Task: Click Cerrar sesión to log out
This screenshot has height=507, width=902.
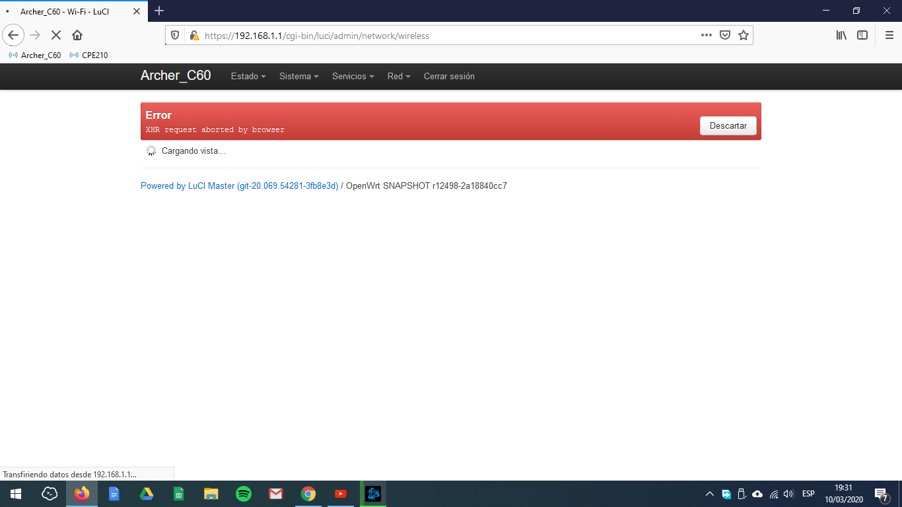Action: click(449, 77)
